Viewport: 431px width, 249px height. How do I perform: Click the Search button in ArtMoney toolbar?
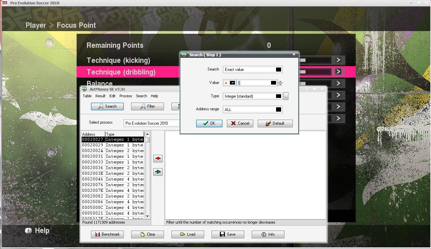[x=107, y=106]
